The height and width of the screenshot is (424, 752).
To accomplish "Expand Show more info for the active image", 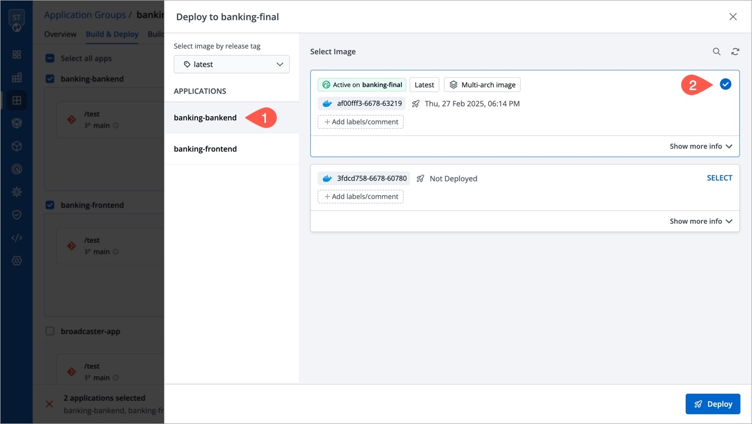I will [700, 146].
